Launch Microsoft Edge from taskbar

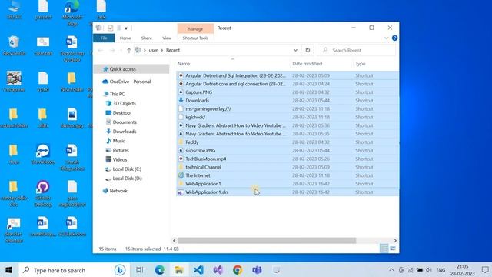[x=160, y=270]
